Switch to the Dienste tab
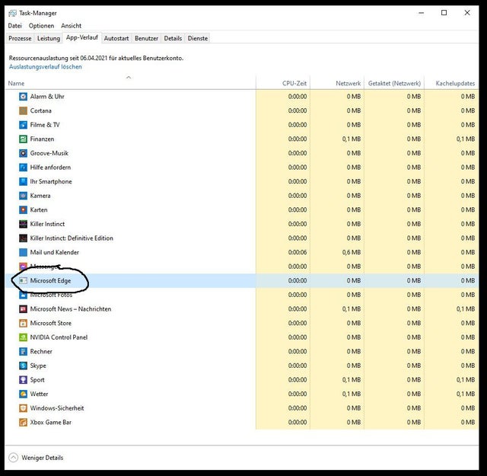 coord(198,39)
